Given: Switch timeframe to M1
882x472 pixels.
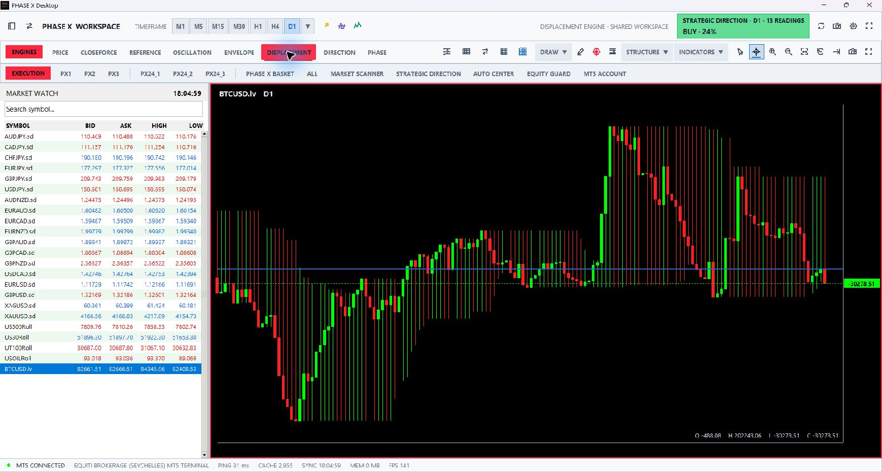Looking at the screenshot, I should [x=181, y=26].
